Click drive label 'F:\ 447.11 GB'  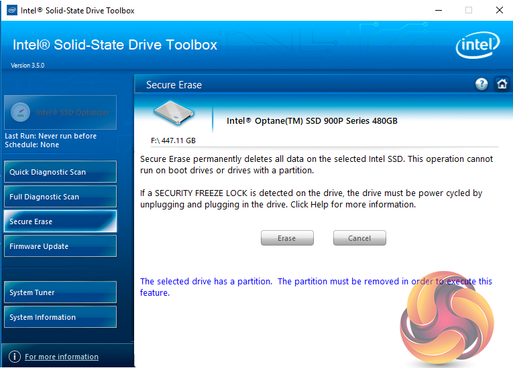173,141
